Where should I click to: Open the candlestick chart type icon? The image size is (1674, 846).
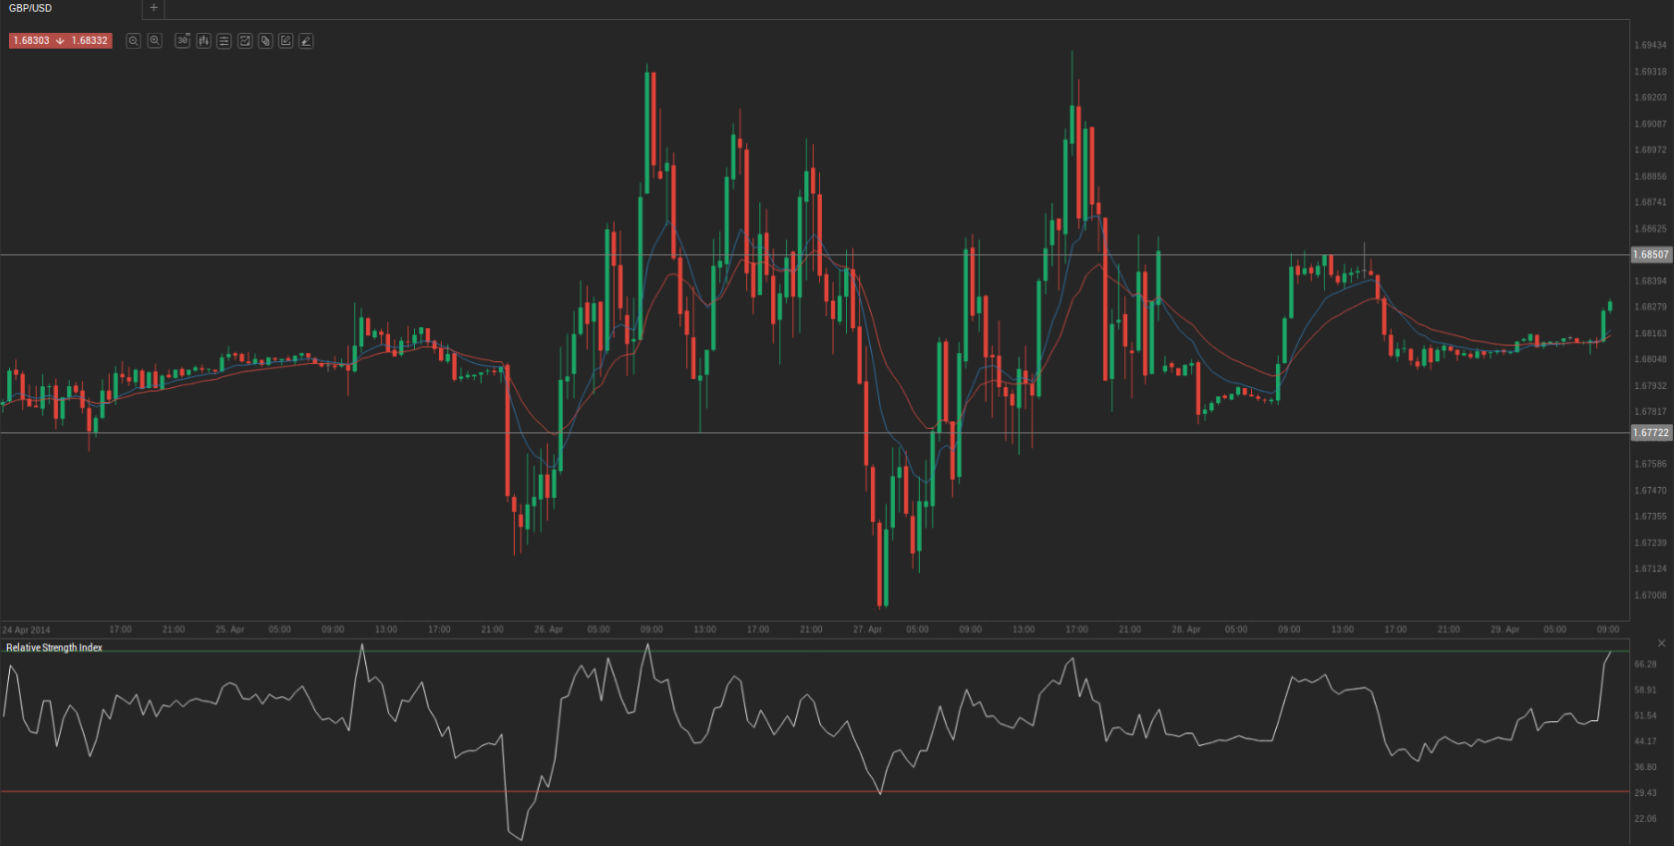click(x=204, y=41)
